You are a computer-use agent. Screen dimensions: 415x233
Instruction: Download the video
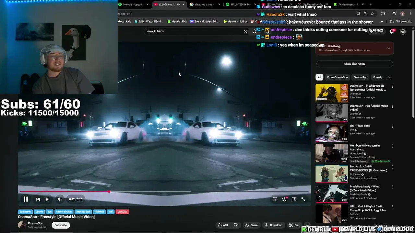coord(273,225)
